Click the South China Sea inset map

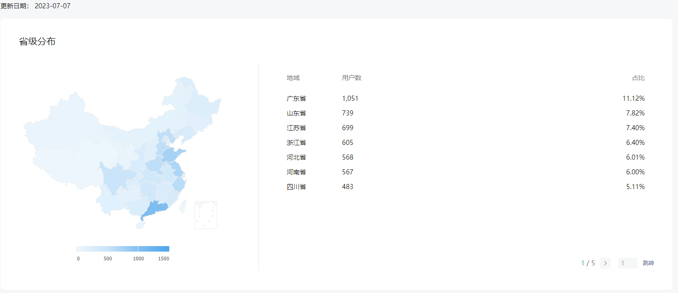[x=206, y=215]
